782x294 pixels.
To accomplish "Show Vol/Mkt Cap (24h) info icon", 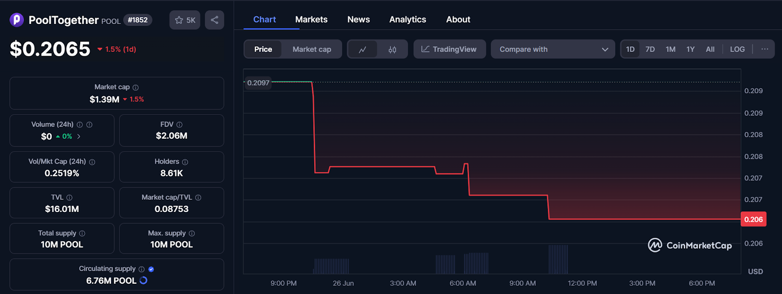I will 92,162.
